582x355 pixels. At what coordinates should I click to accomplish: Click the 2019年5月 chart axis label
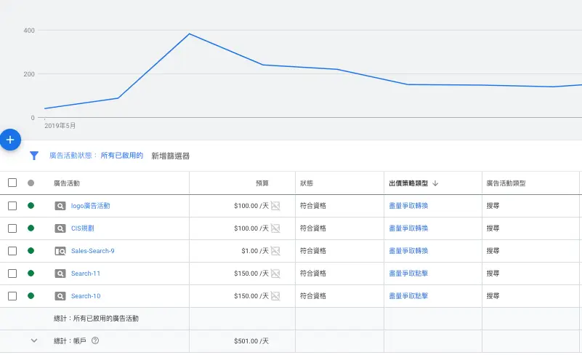(60, 126)
